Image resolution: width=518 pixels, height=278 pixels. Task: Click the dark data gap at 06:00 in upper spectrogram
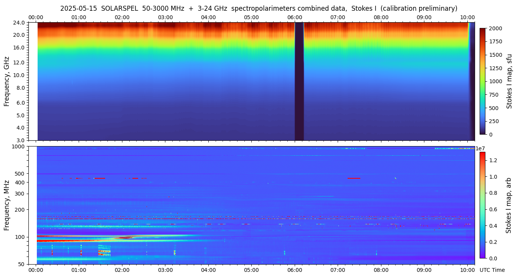(299, 81)
